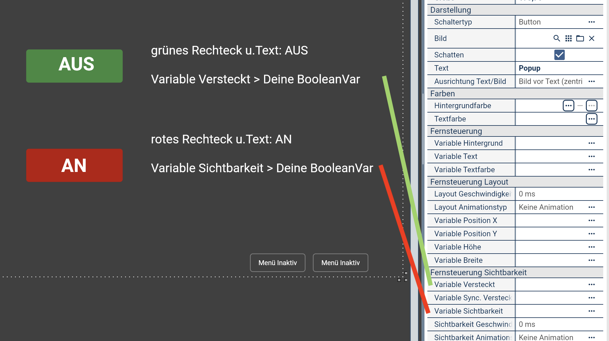Open Variable Sichtbarkeit selection dots
This screenshot has height=341, width=609.
[x=591, y=311]
